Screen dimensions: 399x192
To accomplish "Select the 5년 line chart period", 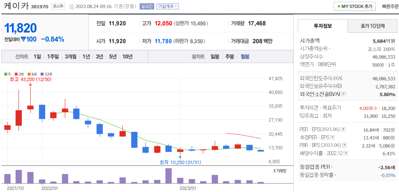I will click(113, 57).
